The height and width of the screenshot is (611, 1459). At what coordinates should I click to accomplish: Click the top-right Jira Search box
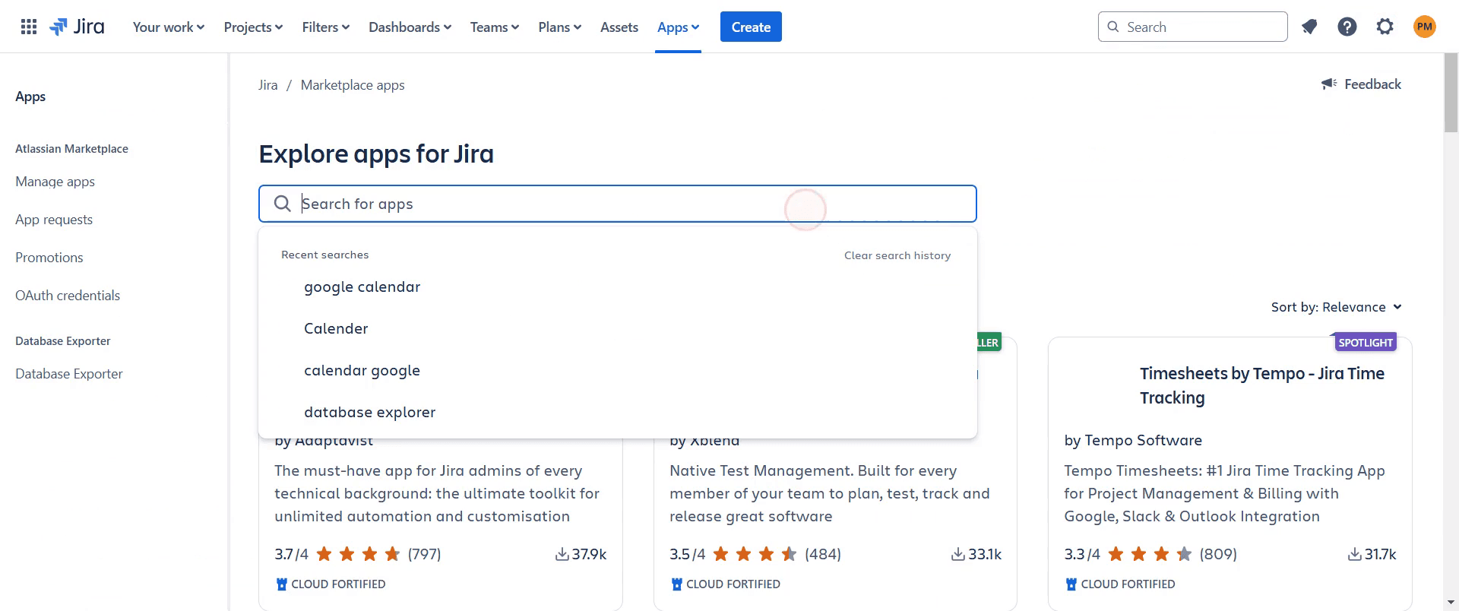(1192, 27)
